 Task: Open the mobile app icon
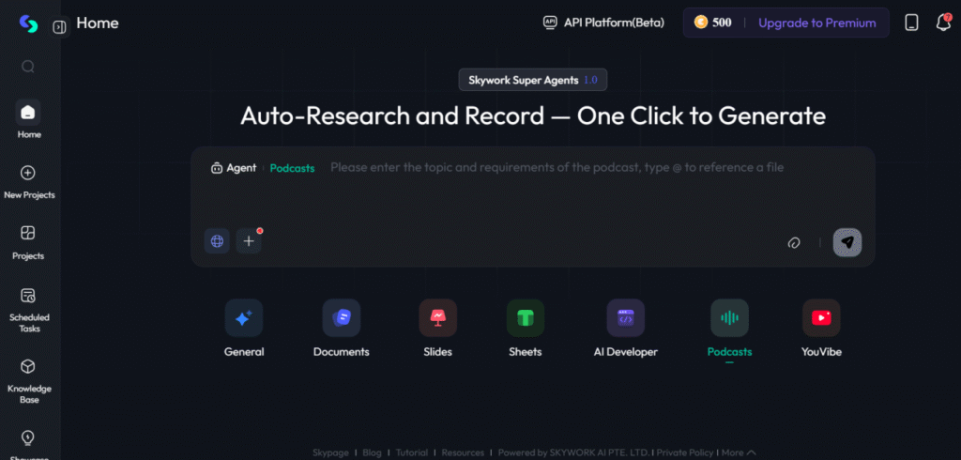point(910,23)
